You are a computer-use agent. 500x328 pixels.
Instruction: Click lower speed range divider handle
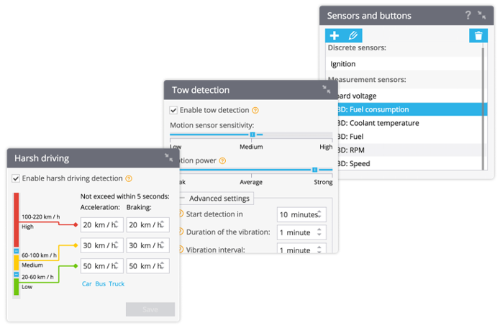[17, 274]
